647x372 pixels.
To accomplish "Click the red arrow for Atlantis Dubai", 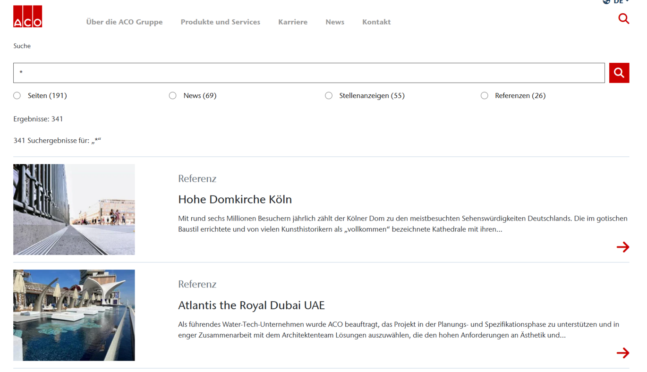I will pos(622,353).
